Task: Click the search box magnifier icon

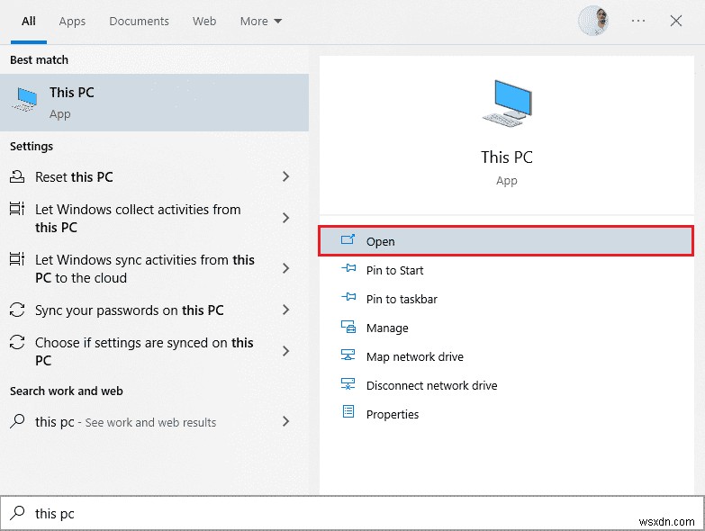Action: pos(17,513)
